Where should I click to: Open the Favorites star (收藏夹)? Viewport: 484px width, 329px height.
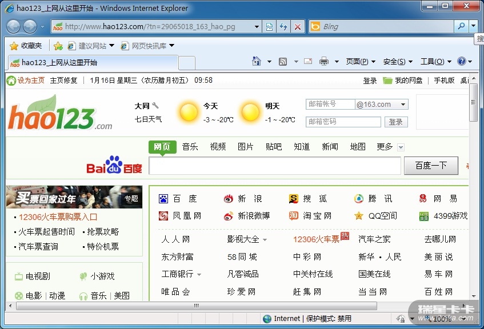click(x=26, y=46)
